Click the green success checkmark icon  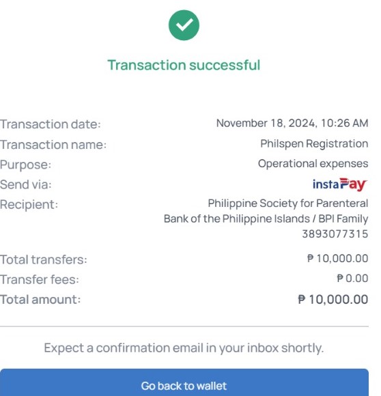pyautogui.click(x=184, y=25)
